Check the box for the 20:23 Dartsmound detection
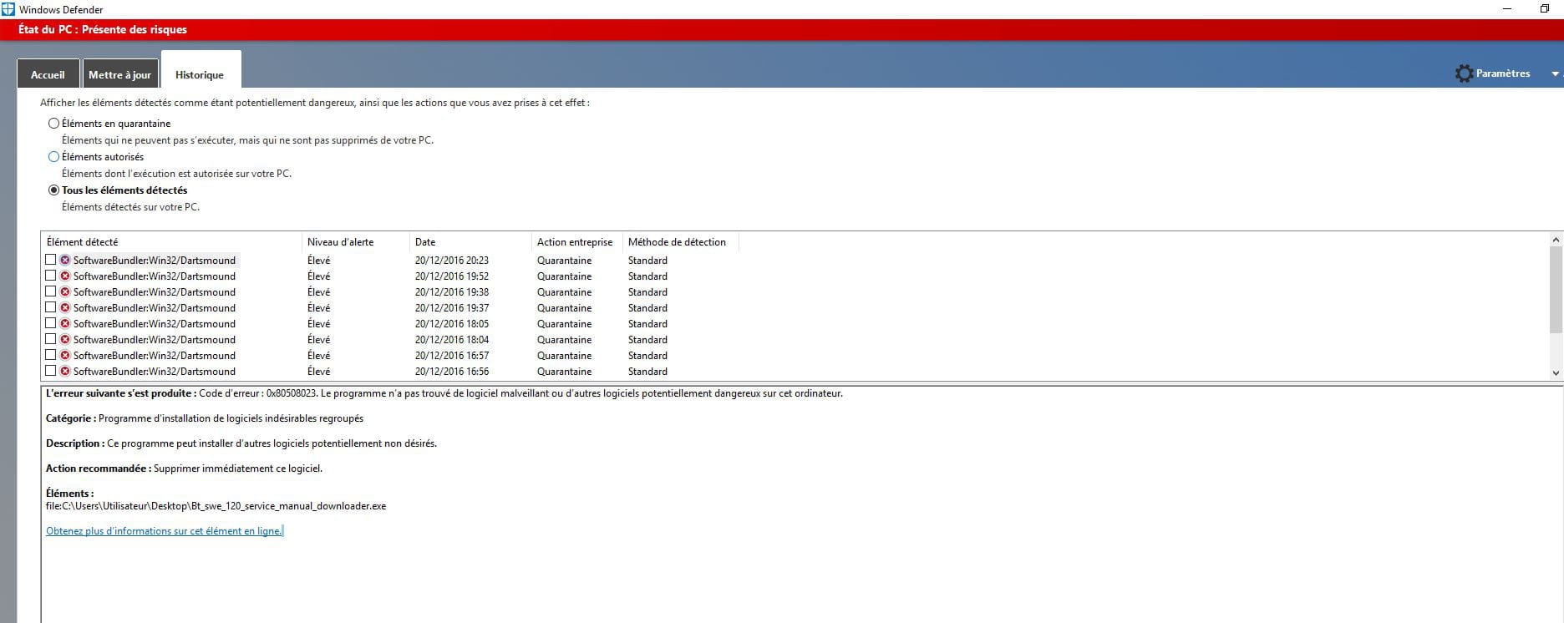This screenshot has width=1564, height=623. click(x=51, y=260)
